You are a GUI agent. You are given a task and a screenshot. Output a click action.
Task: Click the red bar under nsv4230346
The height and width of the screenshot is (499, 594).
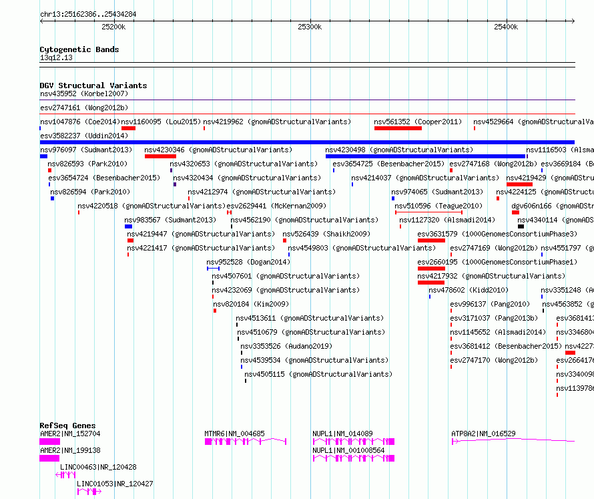pyautogui.click(x=160, y=156)
